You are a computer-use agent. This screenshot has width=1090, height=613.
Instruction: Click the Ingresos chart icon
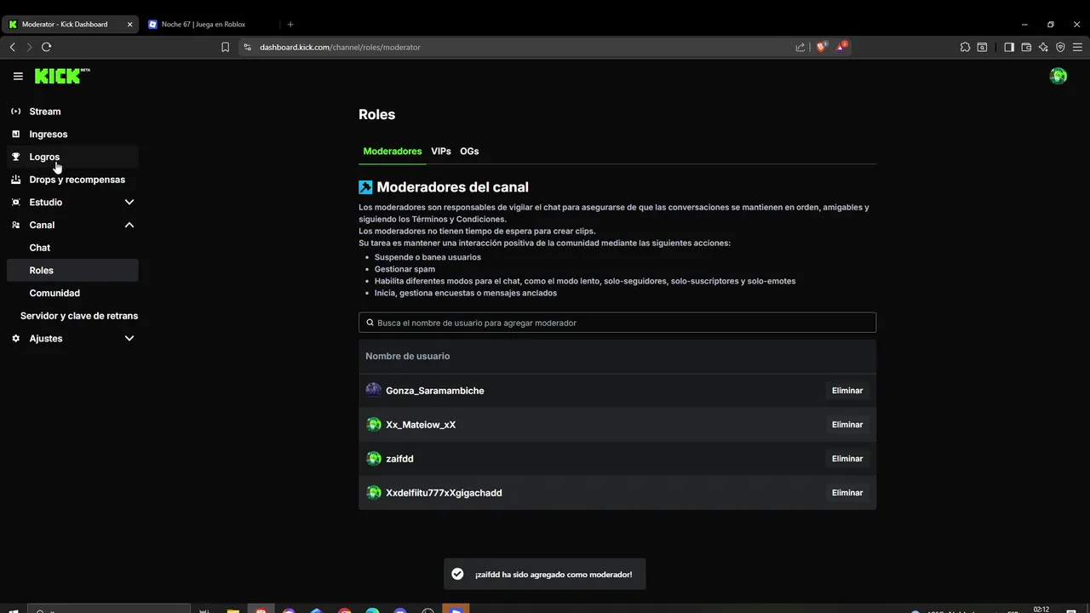point(15,134)
